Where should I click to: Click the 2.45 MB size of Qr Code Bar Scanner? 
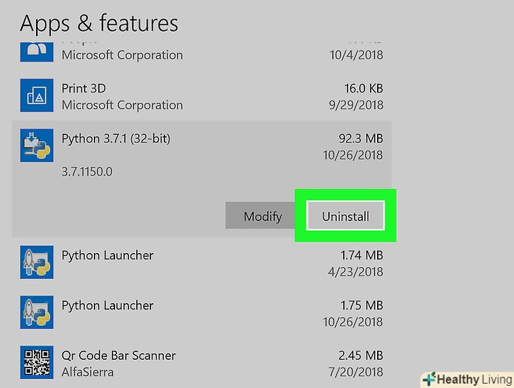click(361, 355)
